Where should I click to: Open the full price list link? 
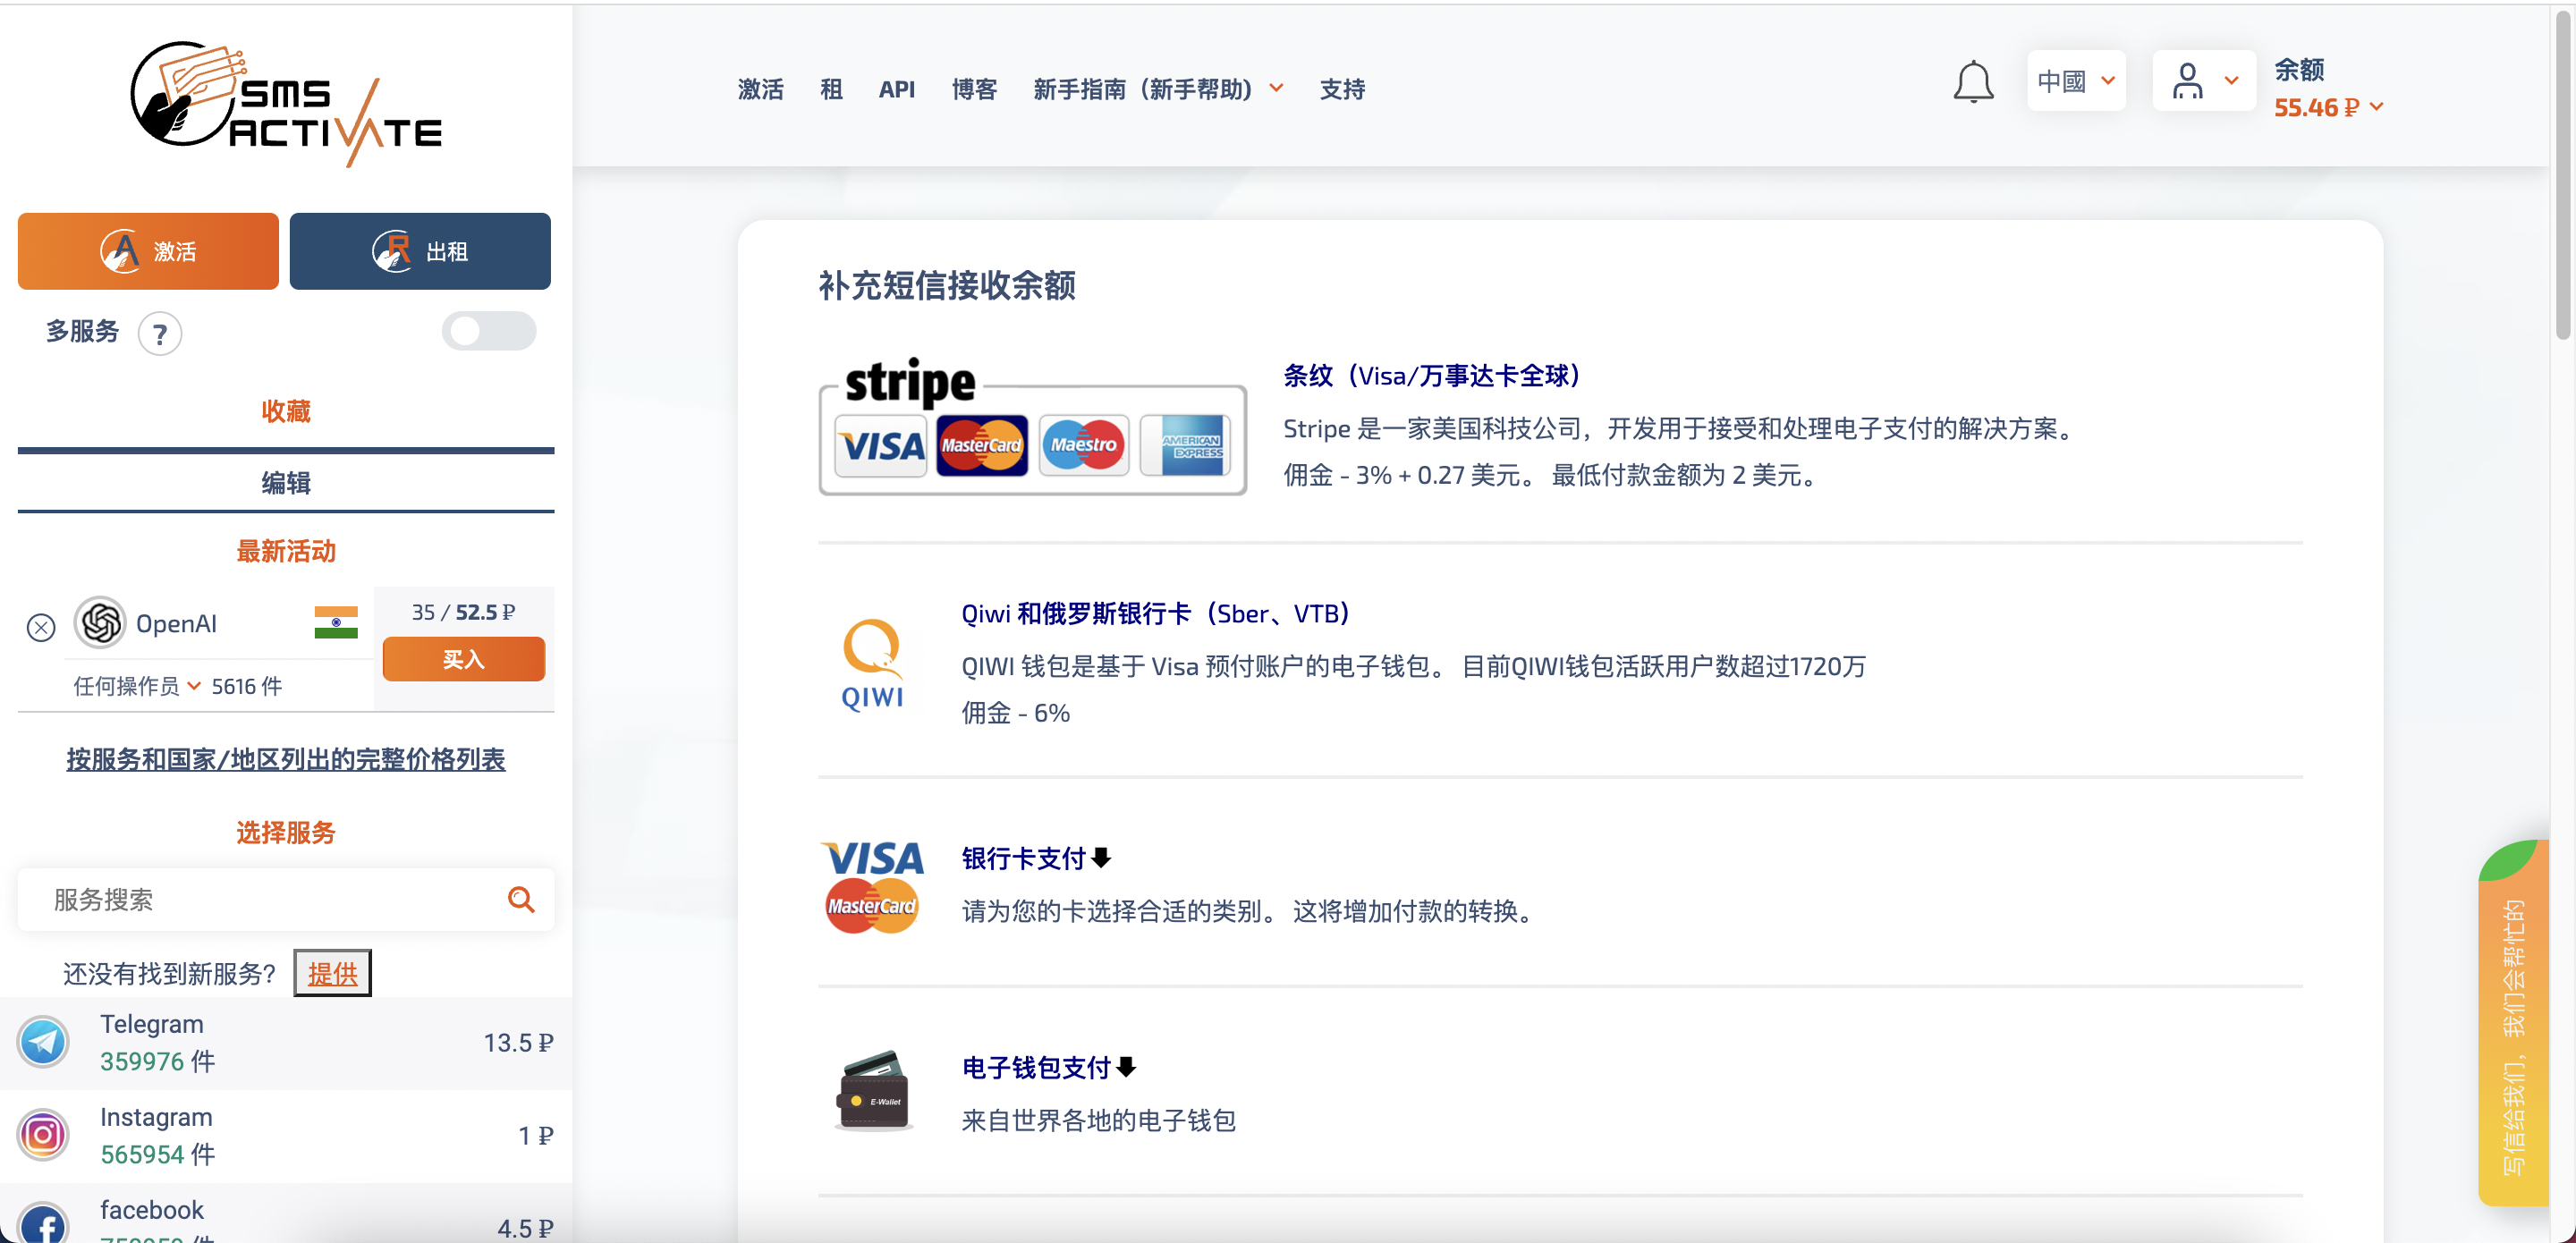tap(286, 759)
